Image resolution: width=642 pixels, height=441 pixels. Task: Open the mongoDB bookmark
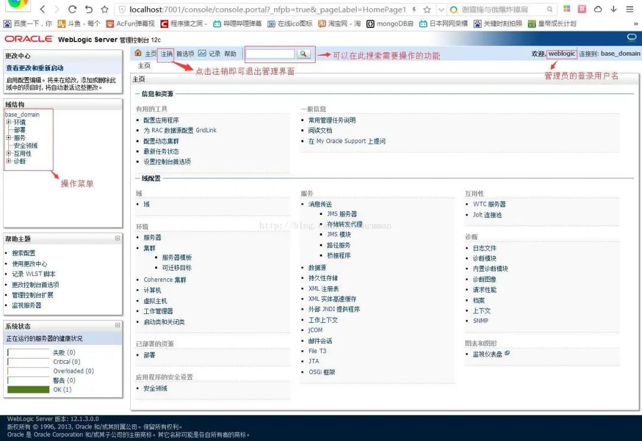coord(390,24)
